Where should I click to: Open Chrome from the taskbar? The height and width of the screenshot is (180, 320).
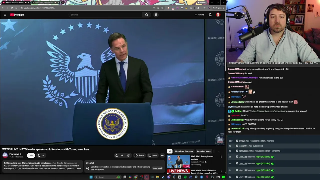point(135,177)
